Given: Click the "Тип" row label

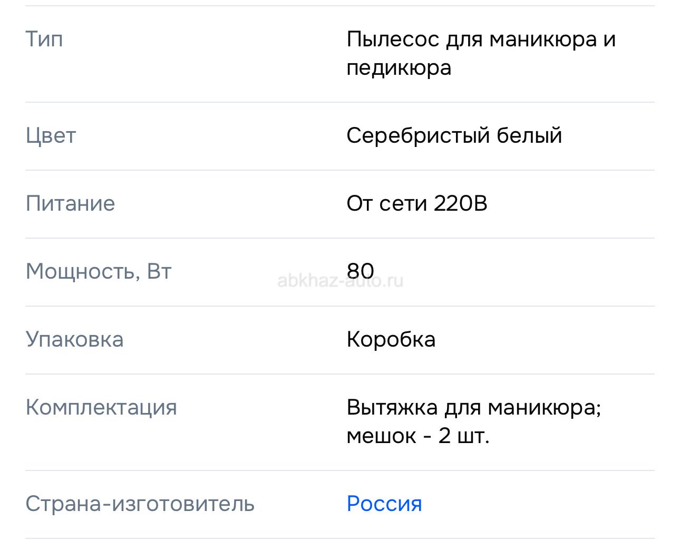Looking at the screenshot, I should point(44,39).
